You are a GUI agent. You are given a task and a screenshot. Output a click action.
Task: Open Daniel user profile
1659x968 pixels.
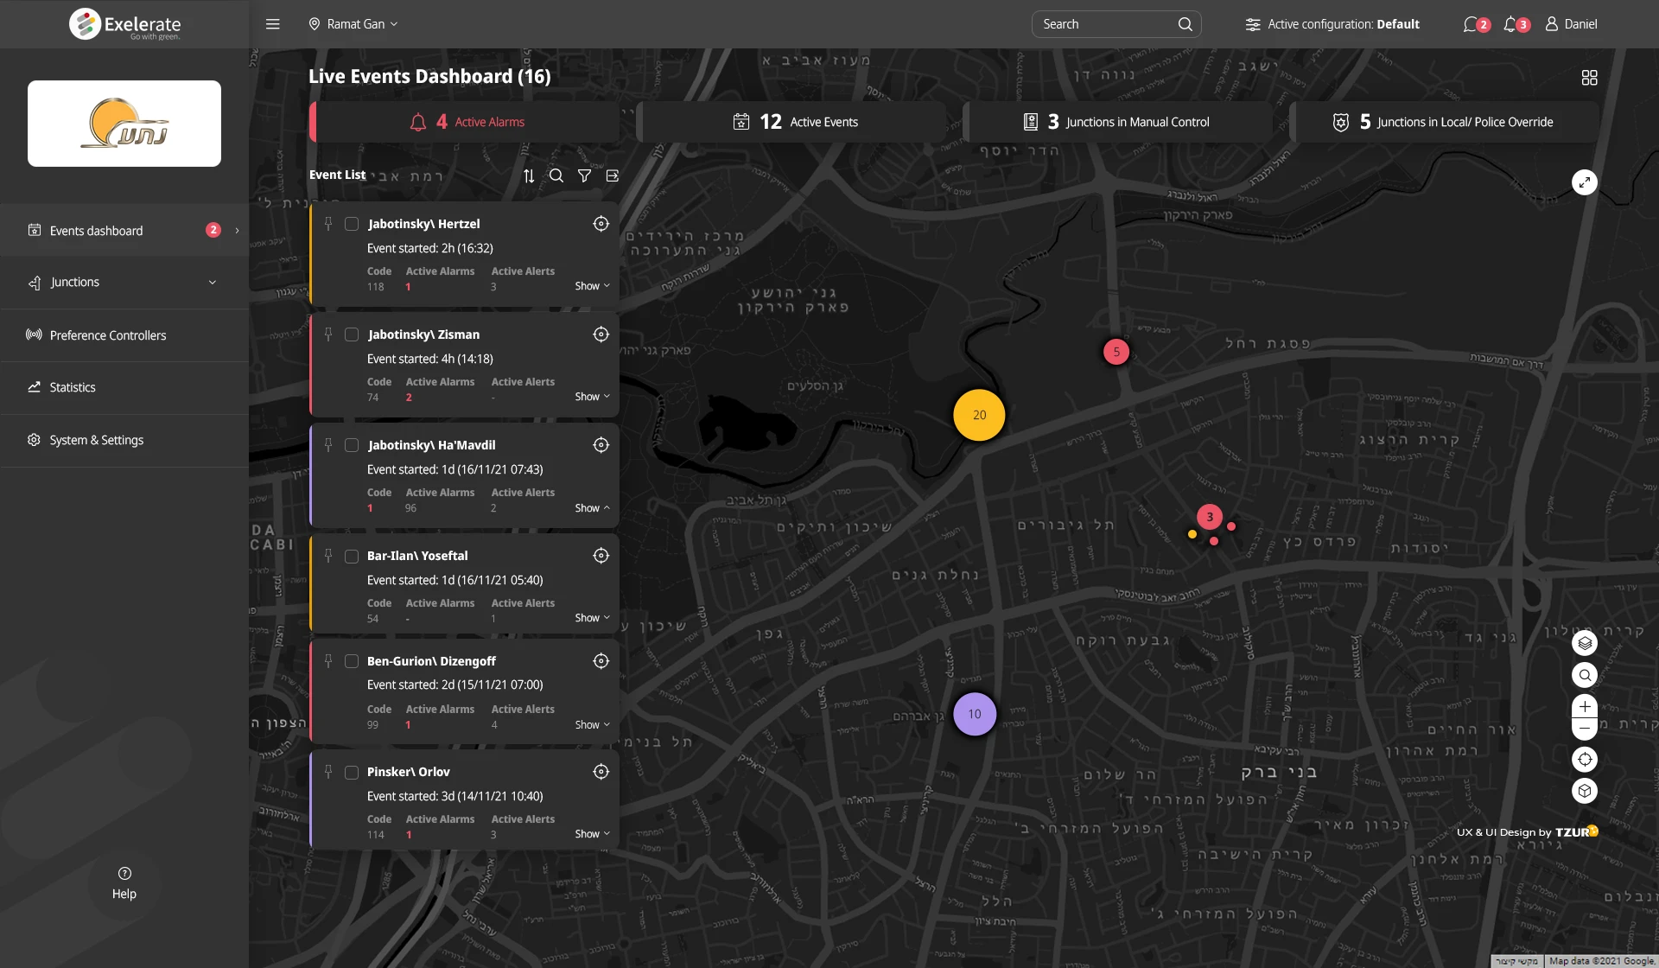pyautogui.click(x=1571, y=24)
